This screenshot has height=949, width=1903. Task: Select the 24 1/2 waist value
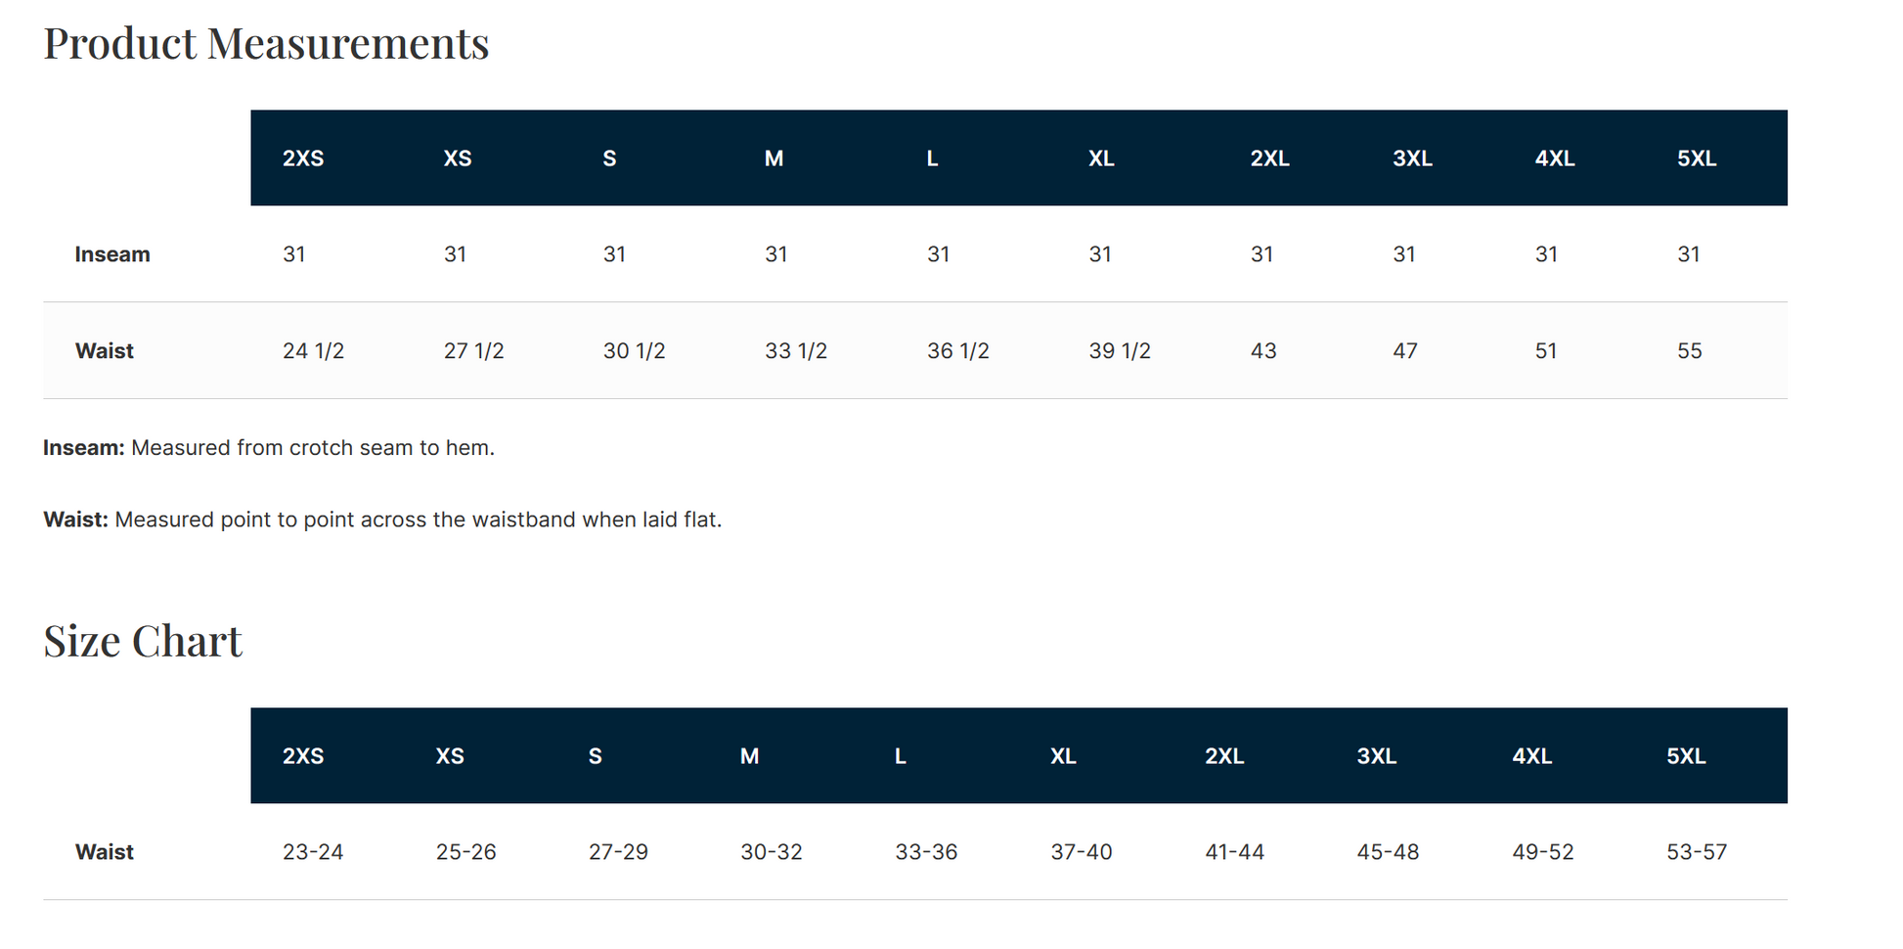pyautogui.click(x=313, y=350)
